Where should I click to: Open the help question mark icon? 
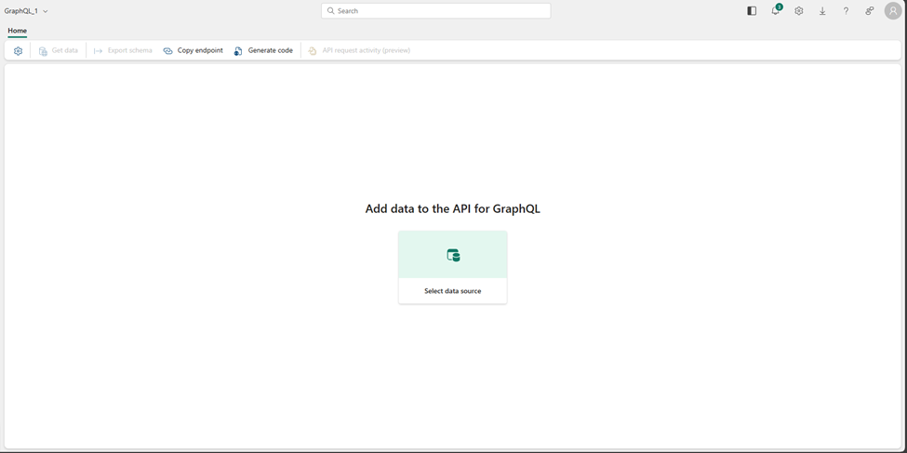(846, 11)
